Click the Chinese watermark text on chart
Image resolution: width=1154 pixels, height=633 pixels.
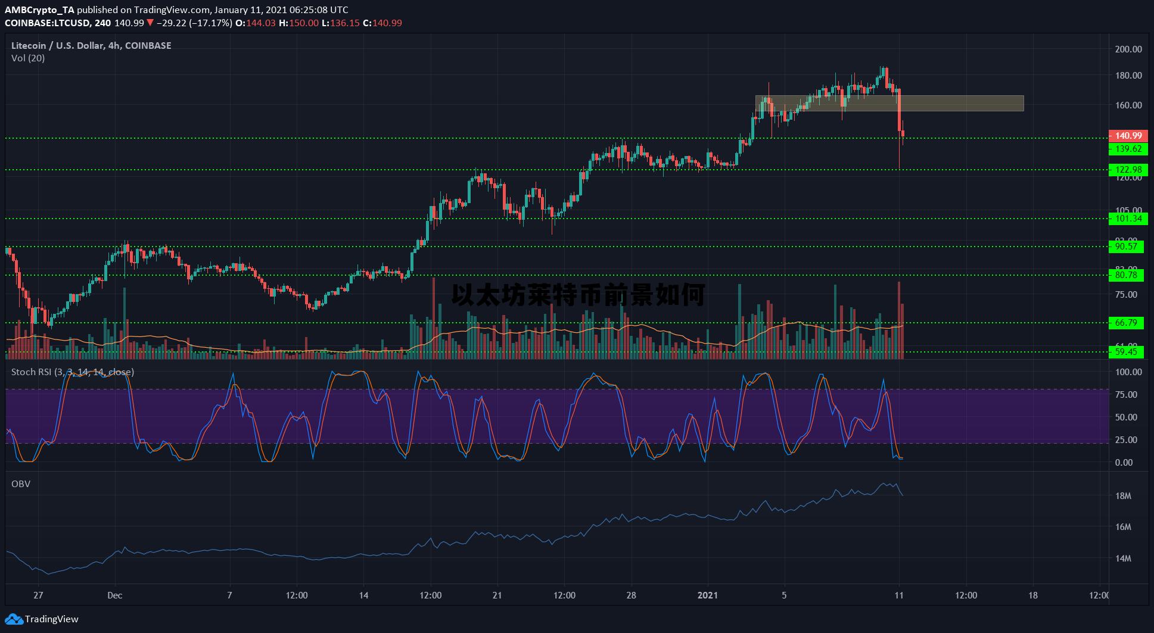(x=578, y=295)
